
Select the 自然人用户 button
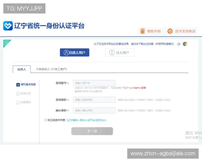click(x=74, y=52)
